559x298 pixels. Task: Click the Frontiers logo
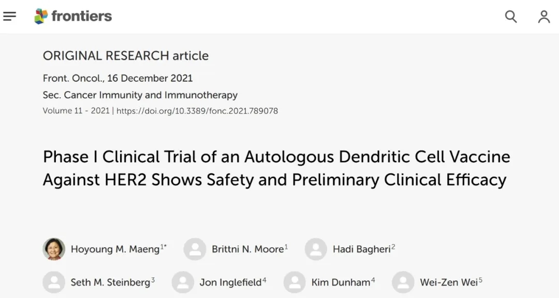[73, 17]
